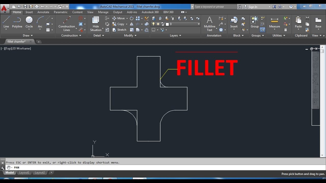Click the Plot printer icon
The height and width of the screenshot is (183, 326).
point(37,7)
